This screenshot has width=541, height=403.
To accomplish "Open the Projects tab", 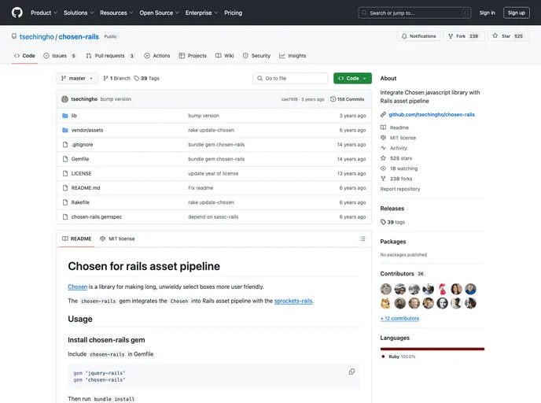I will (x=193, y=56).
